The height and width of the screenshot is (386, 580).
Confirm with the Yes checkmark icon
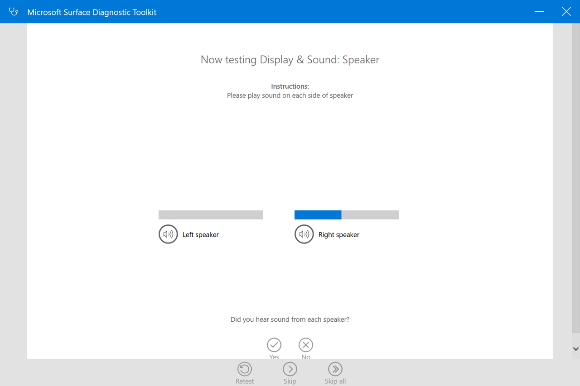[x=274, y=345]
